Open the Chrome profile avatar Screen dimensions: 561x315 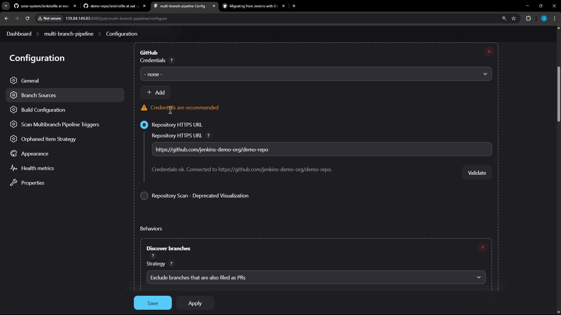pos(544,18)
